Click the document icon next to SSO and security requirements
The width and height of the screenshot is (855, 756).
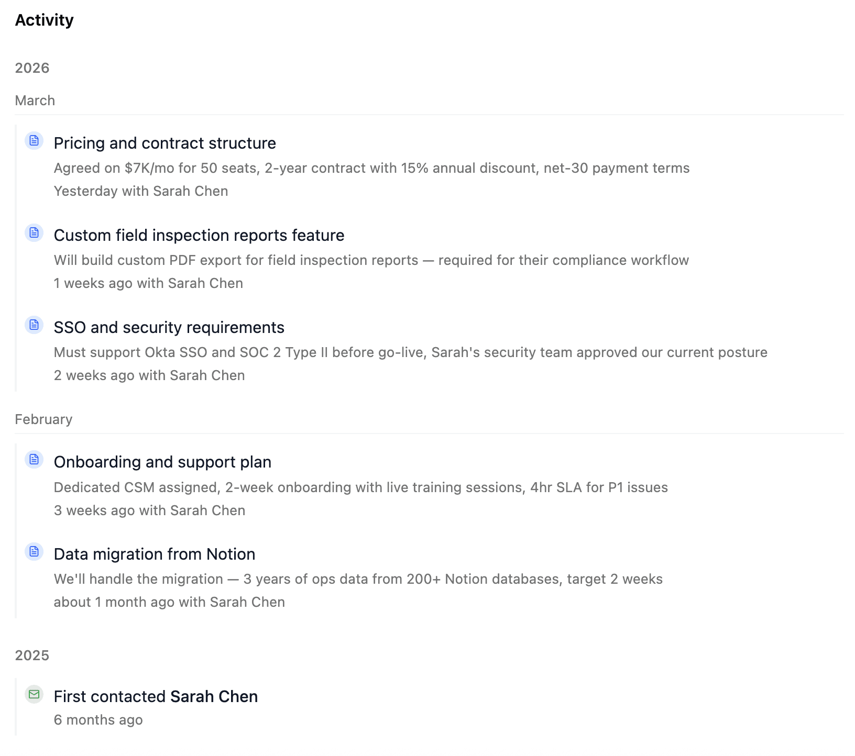pyautogui.click(x=34, y=325)
